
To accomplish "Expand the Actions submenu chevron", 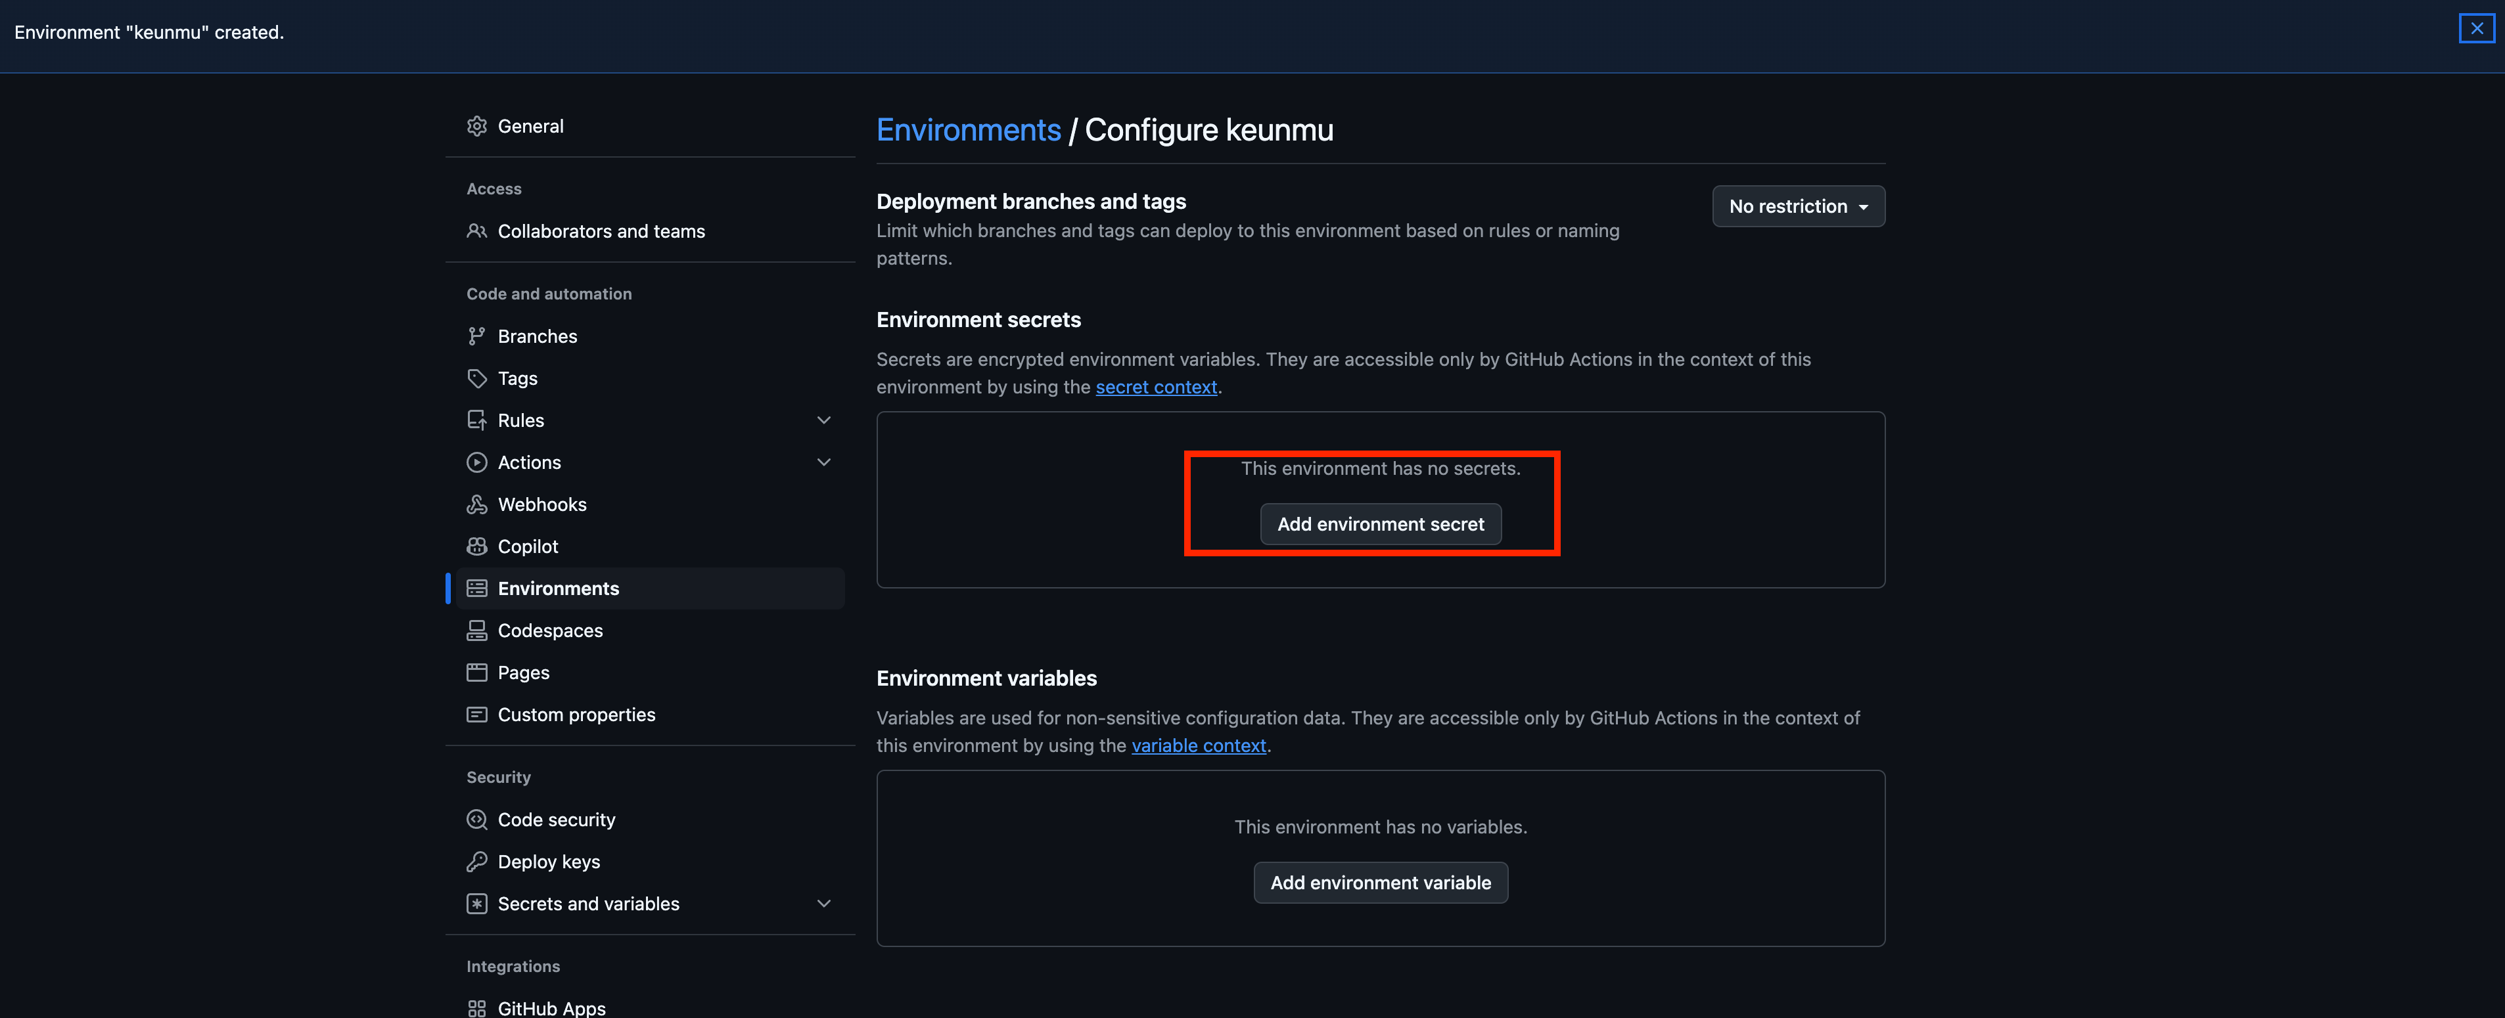I will pyautogui.click(x=823, y=463).
